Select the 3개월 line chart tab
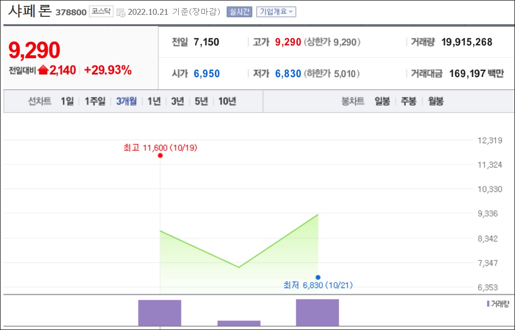This screenshot has width=515, height=330. (126, 101)
